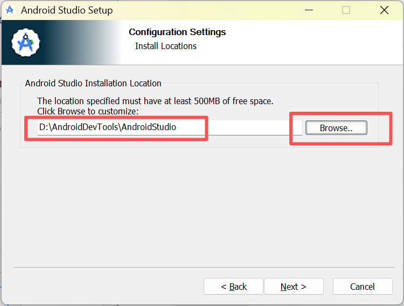
Task: Click the 500MB free space notice text
Action: pos(155,101)
